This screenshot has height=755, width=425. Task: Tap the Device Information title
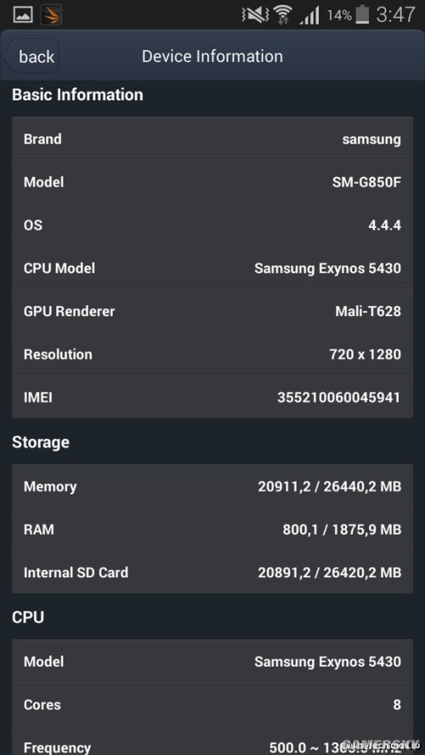(x=212, y=56)
